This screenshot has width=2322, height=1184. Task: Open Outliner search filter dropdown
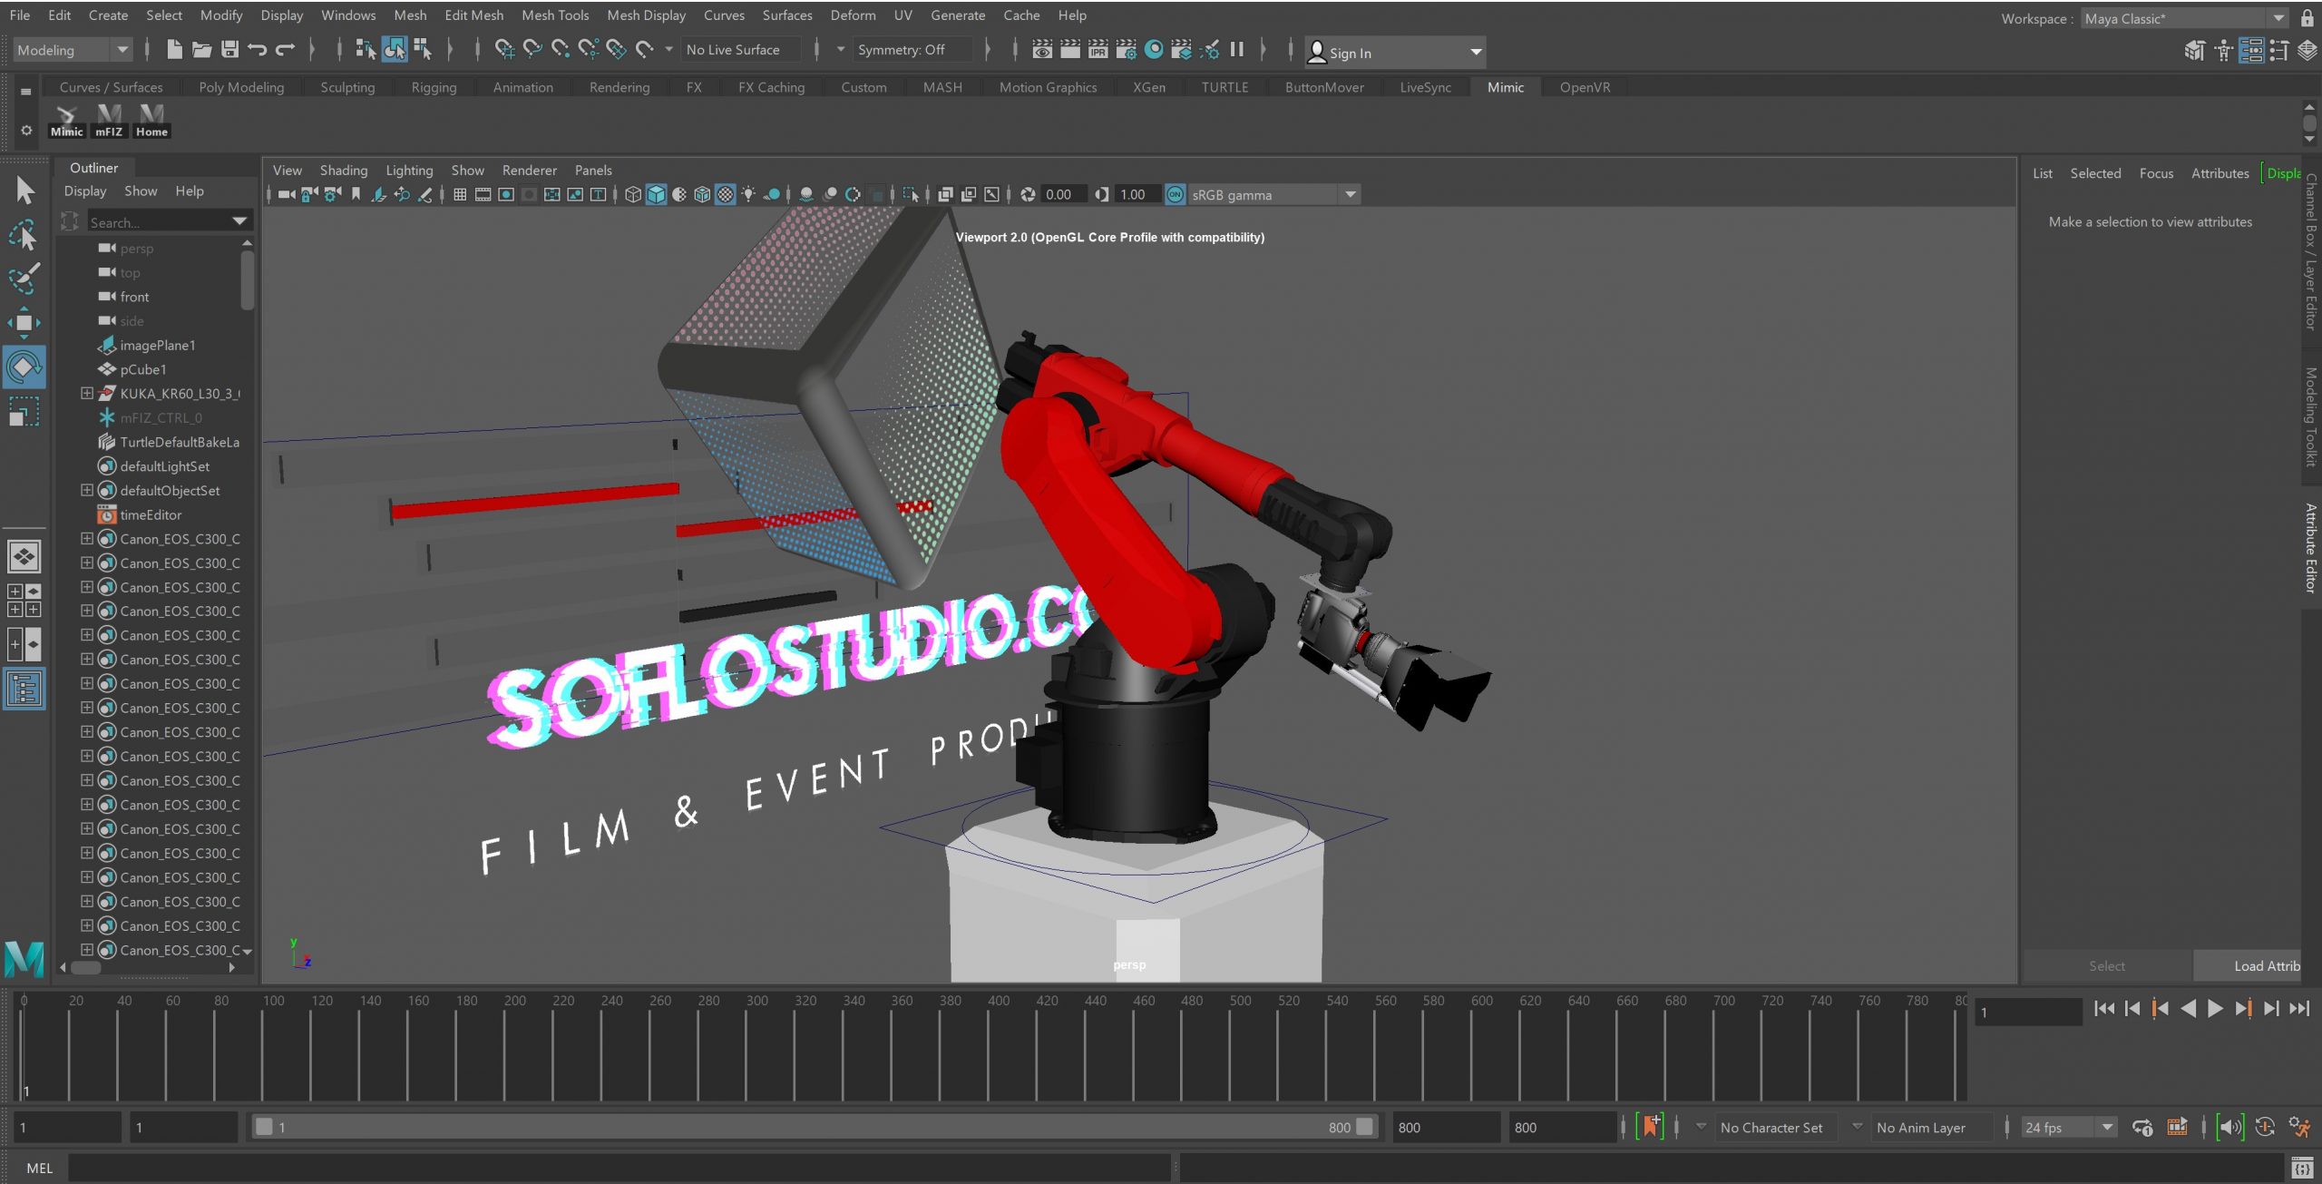click(239, 221)
